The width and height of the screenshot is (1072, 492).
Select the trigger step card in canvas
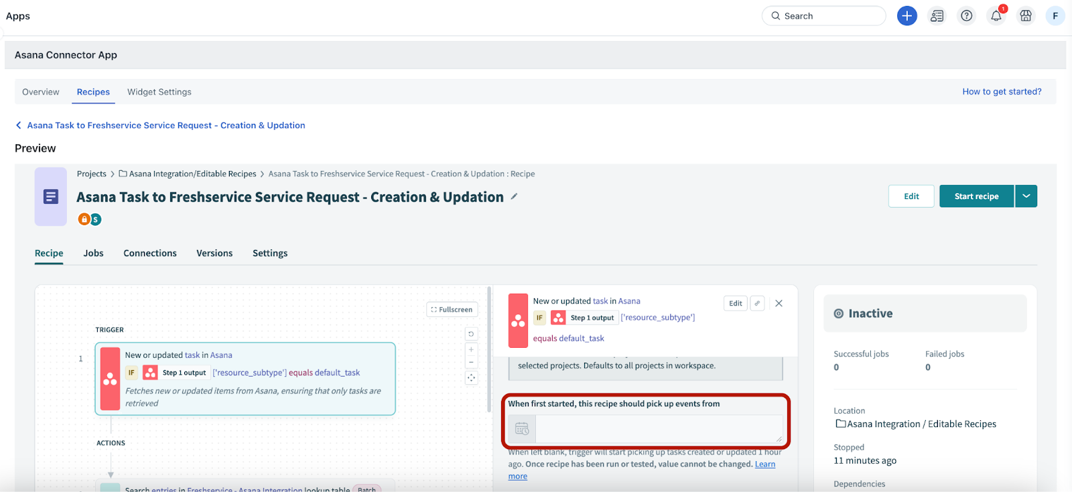(x=245, y=379)
